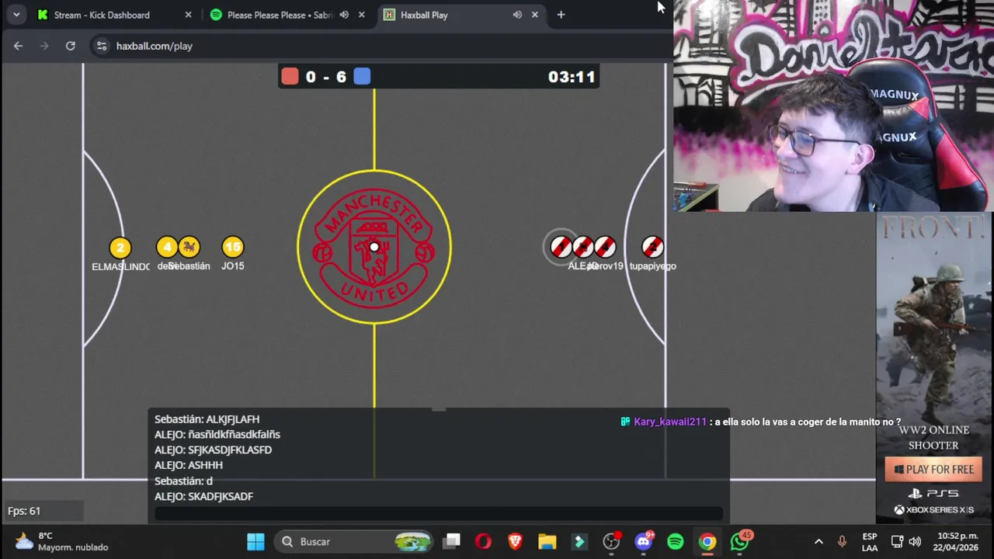Click chat message 'ALEJO: SKADFJKSADF'
The image size is (994, 559).
[x=203, y=496]
